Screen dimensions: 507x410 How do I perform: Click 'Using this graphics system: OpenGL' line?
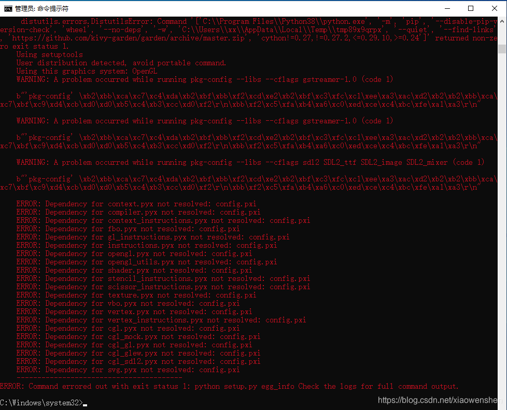pos(87,71)
